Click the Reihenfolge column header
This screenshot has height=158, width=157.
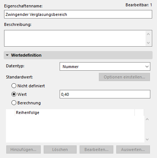click(75, 112)
